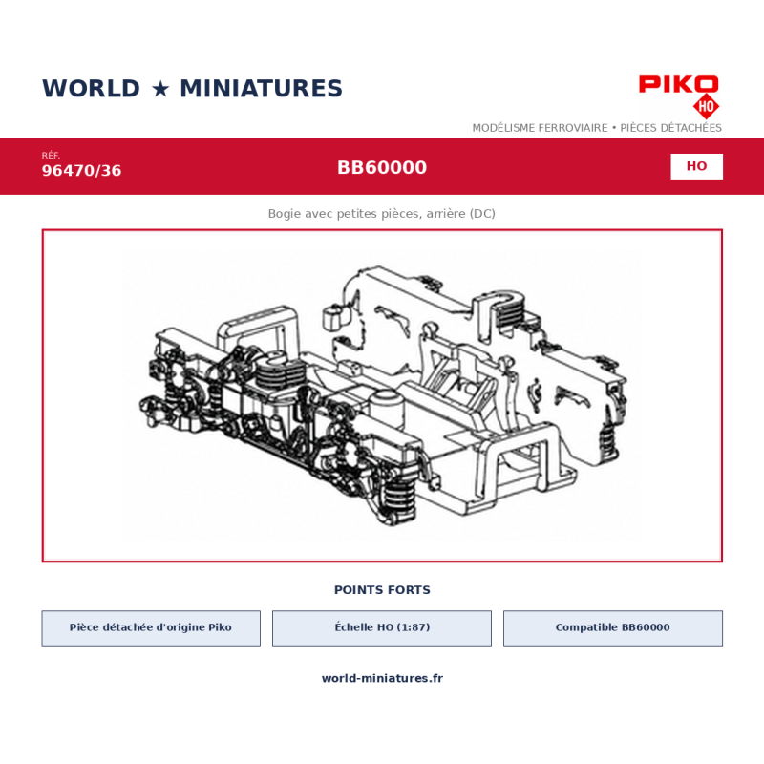This screenshot has height=764, width=764.
Task: Select the HO scale badge
Action: [696, 166]
